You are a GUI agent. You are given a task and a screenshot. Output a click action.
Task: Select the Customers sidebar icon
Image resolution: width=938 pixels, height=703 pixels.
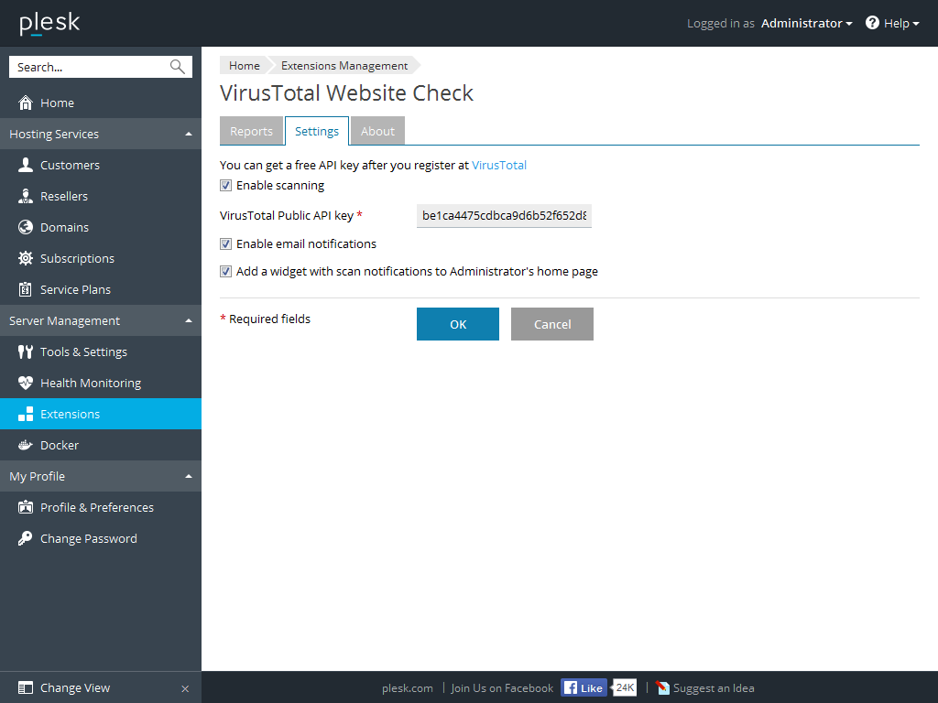(x=26, y=165)
